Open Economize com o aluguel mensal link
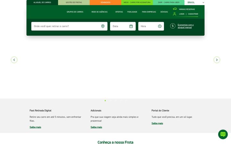The height and width of the screenshot is (144, 231). (x=185, y=26)
